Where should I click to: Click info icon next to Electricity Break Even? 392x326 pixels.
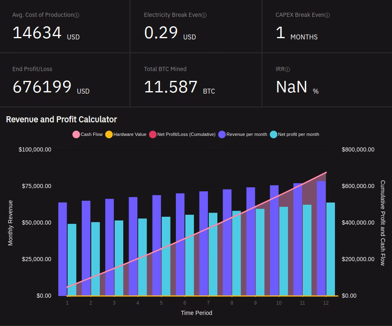tap(204, 15)
